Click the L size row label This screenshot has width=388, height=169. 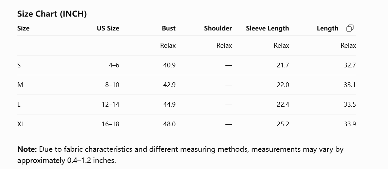pyautogui.click(x=19, y=105)
